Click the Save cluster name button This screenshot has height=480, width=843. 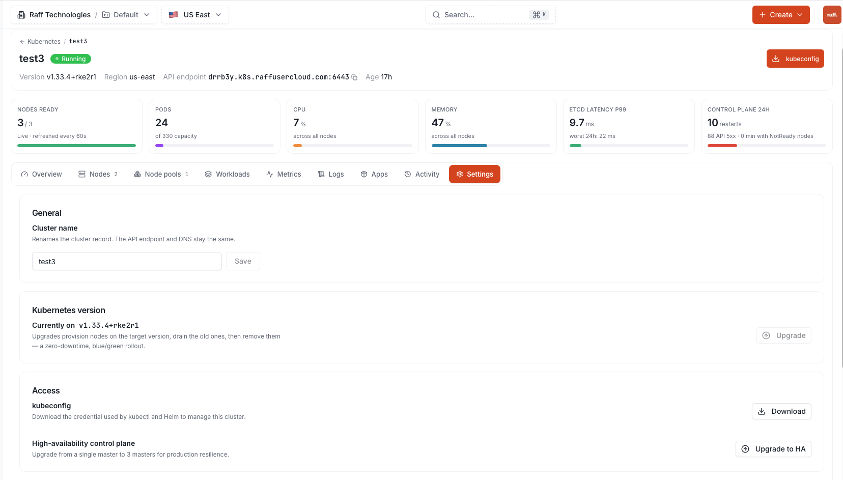[x=243, y=261]
